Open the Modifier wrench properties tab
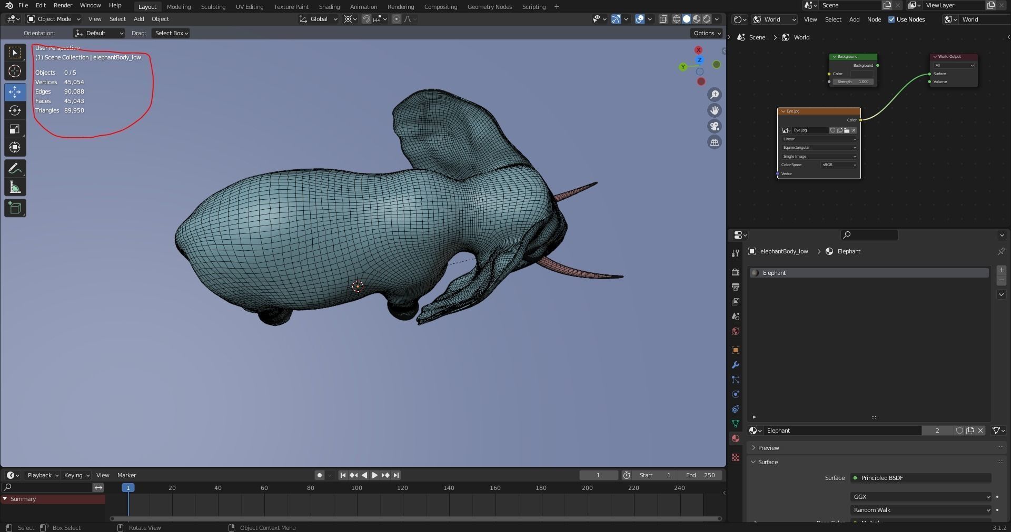Viewport: 1011px width, 532px height. tap(736, 365)
